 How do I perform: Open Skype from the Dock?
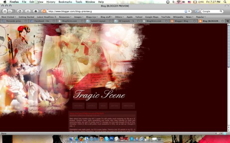107,139
